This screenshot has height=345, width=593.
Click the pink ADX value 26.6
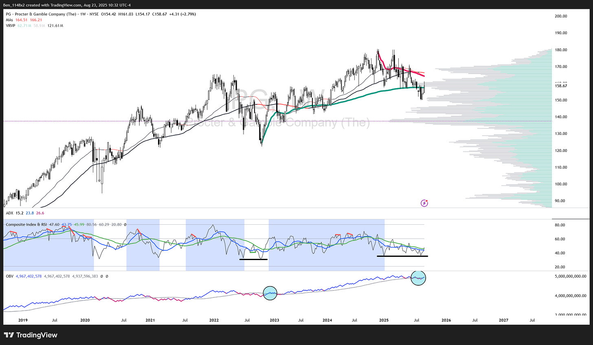pyautogui.click(x=40, y=213)
